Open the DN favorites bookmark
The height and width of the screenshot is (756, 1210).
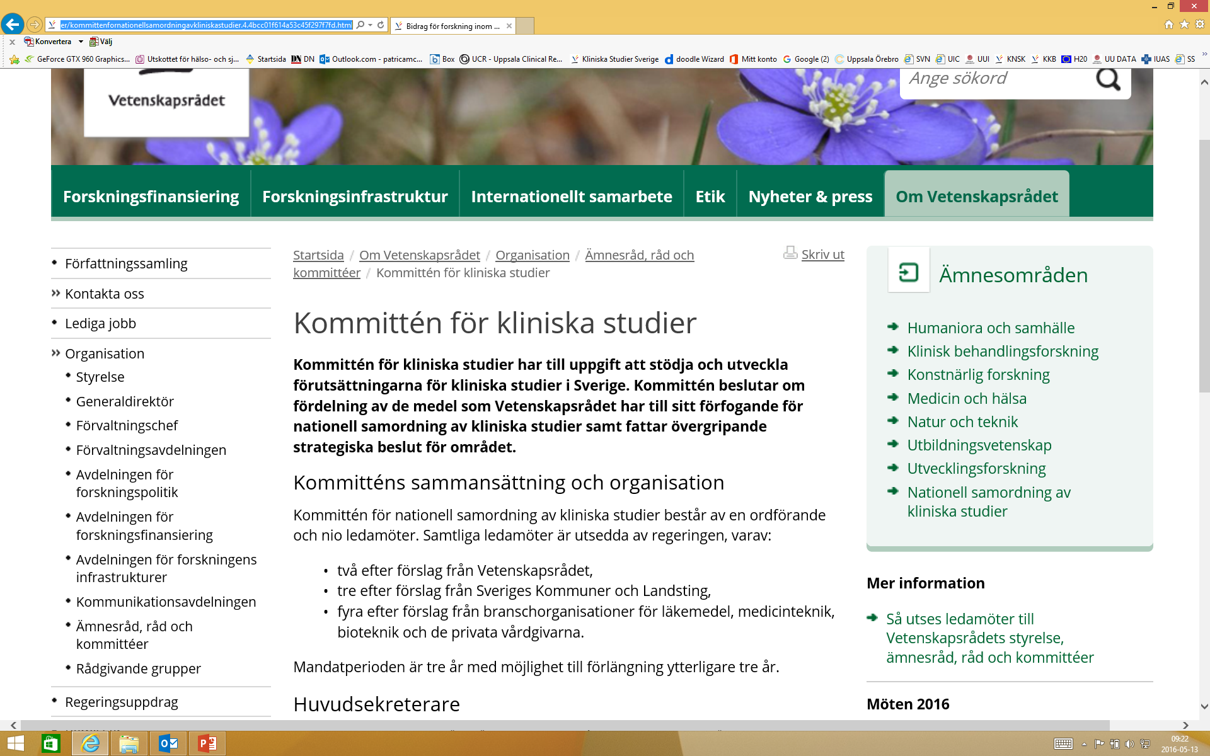point(302,59)
